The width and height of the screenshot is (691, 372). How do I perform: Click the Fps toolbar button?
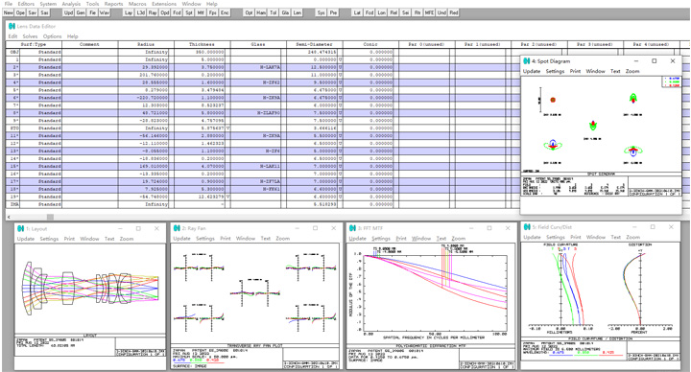pyautogui.click(x=212, y=12)
